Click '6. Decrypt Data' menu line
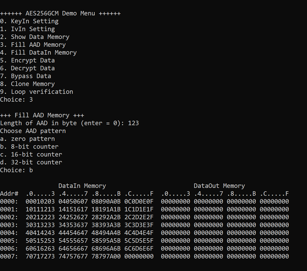Screen dimensions: 307x271 click(x=27, y=68)
